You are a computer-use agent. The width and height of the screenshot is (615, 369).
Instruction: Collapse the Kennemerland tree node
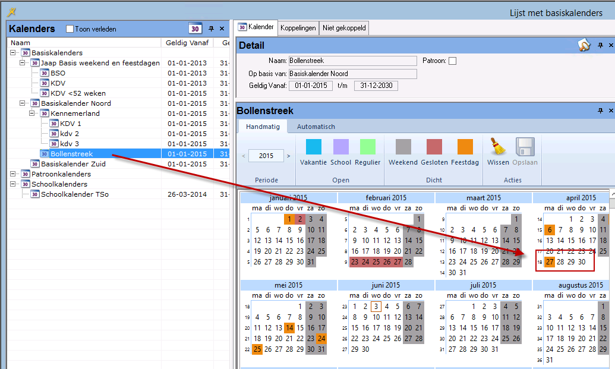coord(32,113)
